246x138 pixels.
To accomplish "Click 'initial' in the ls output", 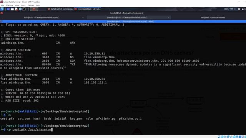I will [x=60, y=118].
